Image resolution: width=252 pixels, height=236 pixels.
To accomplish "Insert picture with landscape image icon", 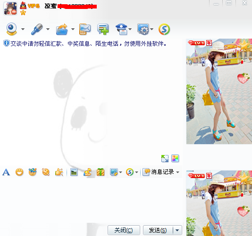I will point(74,172).
